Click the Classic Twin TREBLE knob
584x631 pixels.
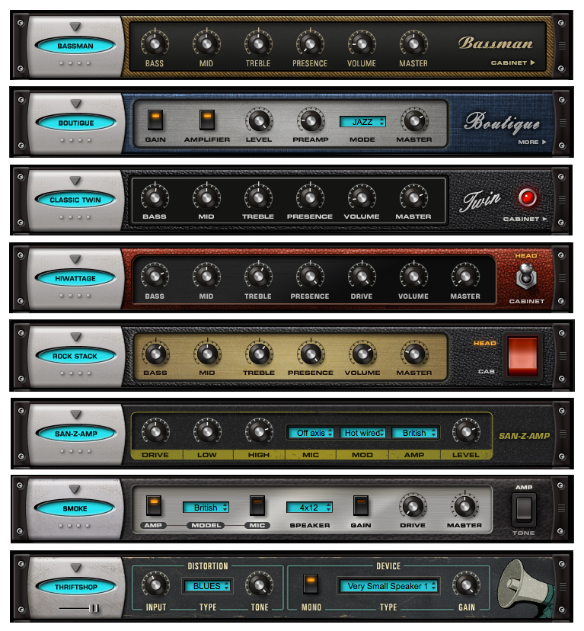(258, 197)
